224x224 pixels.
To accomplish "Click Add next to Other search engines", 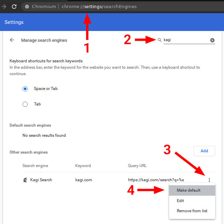I will (x=204, y=151).
